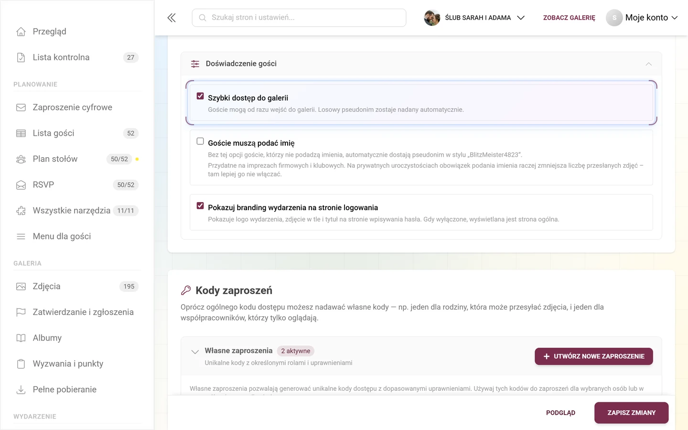Screen dimensions: 688x430
Task: Click the Plan stołów people icon
Action: (21, 159)
